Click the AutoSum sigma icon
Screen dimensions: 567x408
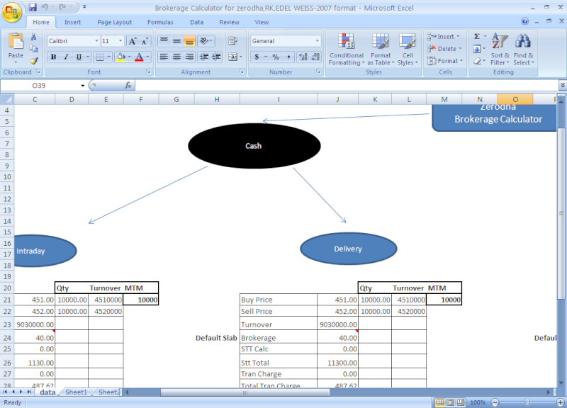click(477, 37)
